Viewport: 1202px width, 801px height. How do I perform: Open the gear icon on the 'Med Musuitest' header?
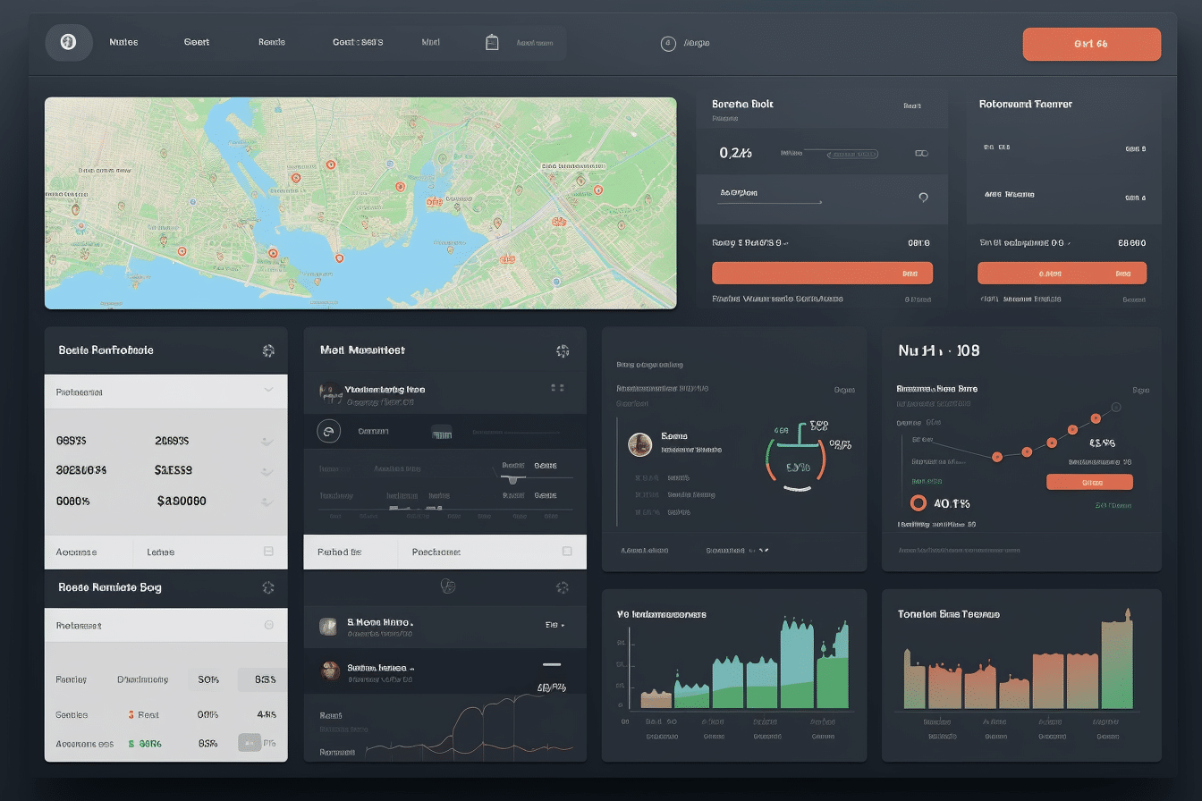tap(563, 350)
